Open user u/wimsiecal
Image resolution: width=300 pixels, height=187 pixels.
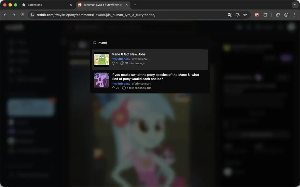140,59
